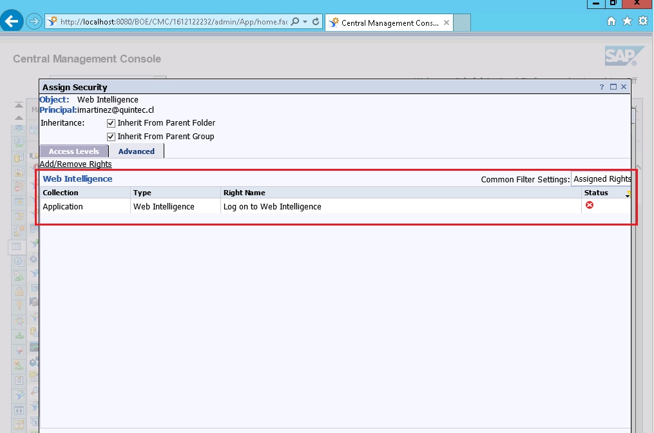
Task: Click the key icon in CMC sidebar
Action: 19,306
